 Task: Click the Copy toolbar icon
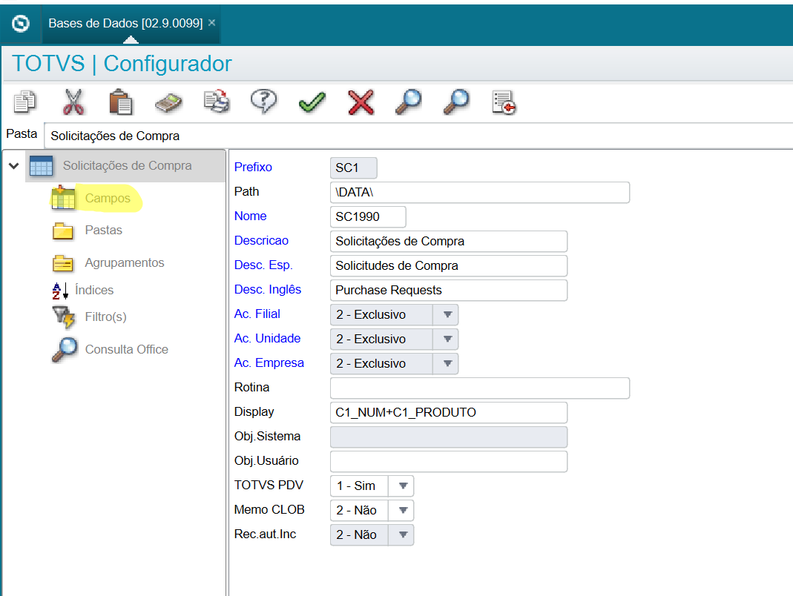point(24,102)
